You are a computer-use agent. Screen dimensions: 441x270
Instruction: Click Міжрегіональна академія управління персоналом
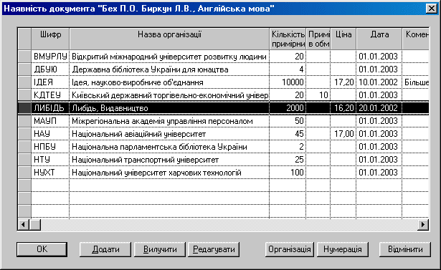[x=169, y=121]
